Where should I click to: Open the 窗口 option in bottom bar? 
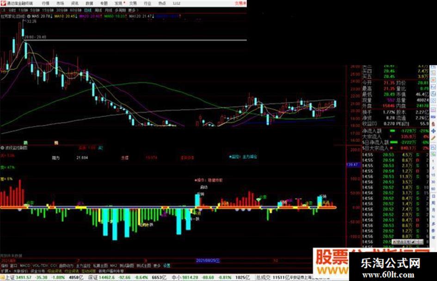click(14, 266)
